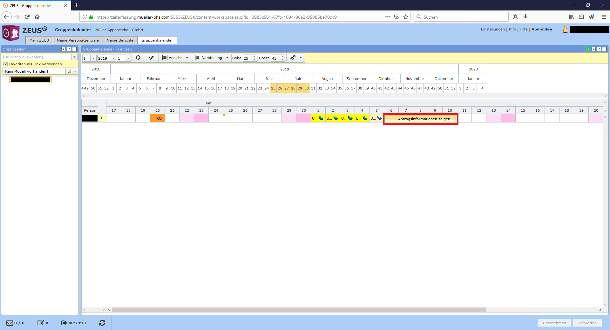Viewport: 610px width, 330px height.
Task: Click the help question mark in Organisation panel
Action: point(69,49)
